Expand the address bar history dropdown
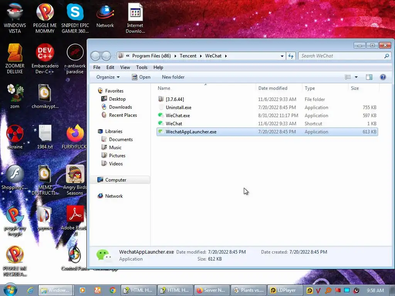This screenshot has width=395, height=296. coord(282,56)
